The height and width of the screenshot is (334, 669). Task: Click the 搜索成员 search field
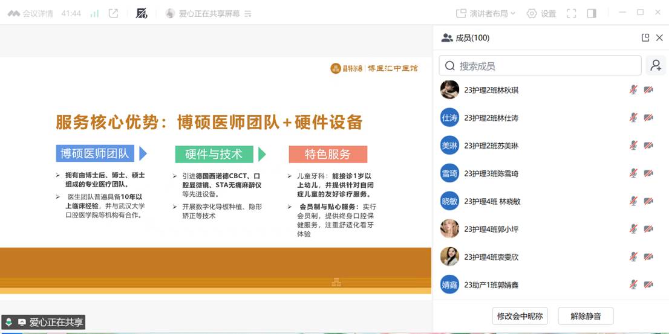[x=540, y=66]
